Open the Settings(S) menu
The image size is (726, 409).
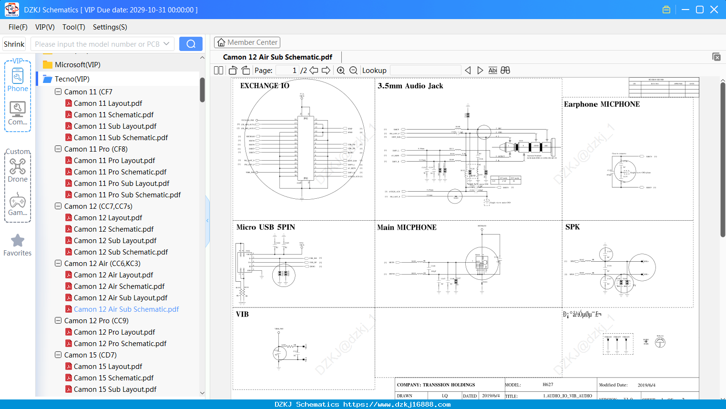(x=110, y=27)
